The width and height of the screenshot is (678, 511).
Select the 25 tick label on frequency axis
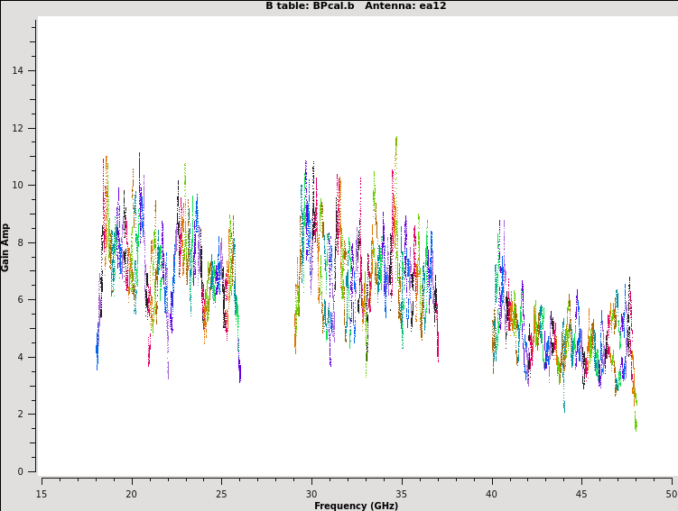[x=221, y=494]
